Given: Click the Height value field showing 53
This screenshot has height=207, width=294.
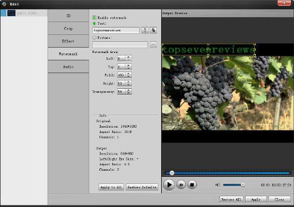Looking at the screenshot, I should (122, 83).
